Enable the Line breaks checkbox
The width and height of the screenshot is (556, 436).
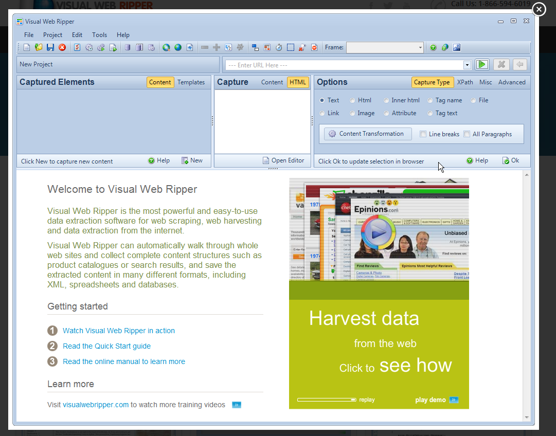coord(423,134)
